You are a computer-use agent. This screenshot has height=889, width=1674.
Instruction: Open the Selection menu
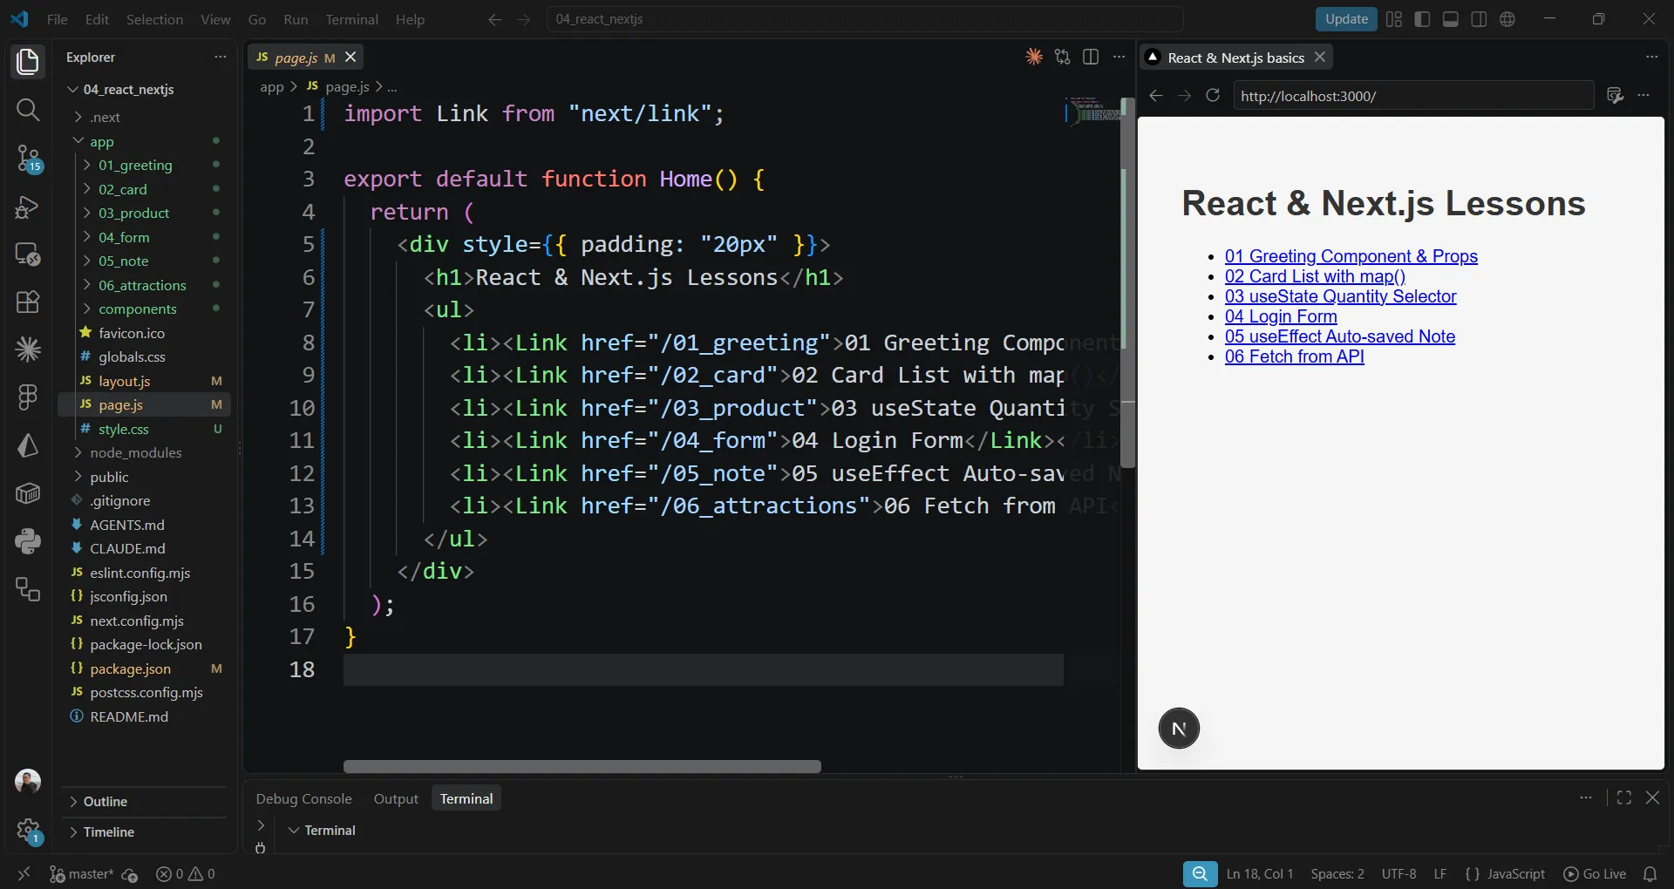pos(154,19)
